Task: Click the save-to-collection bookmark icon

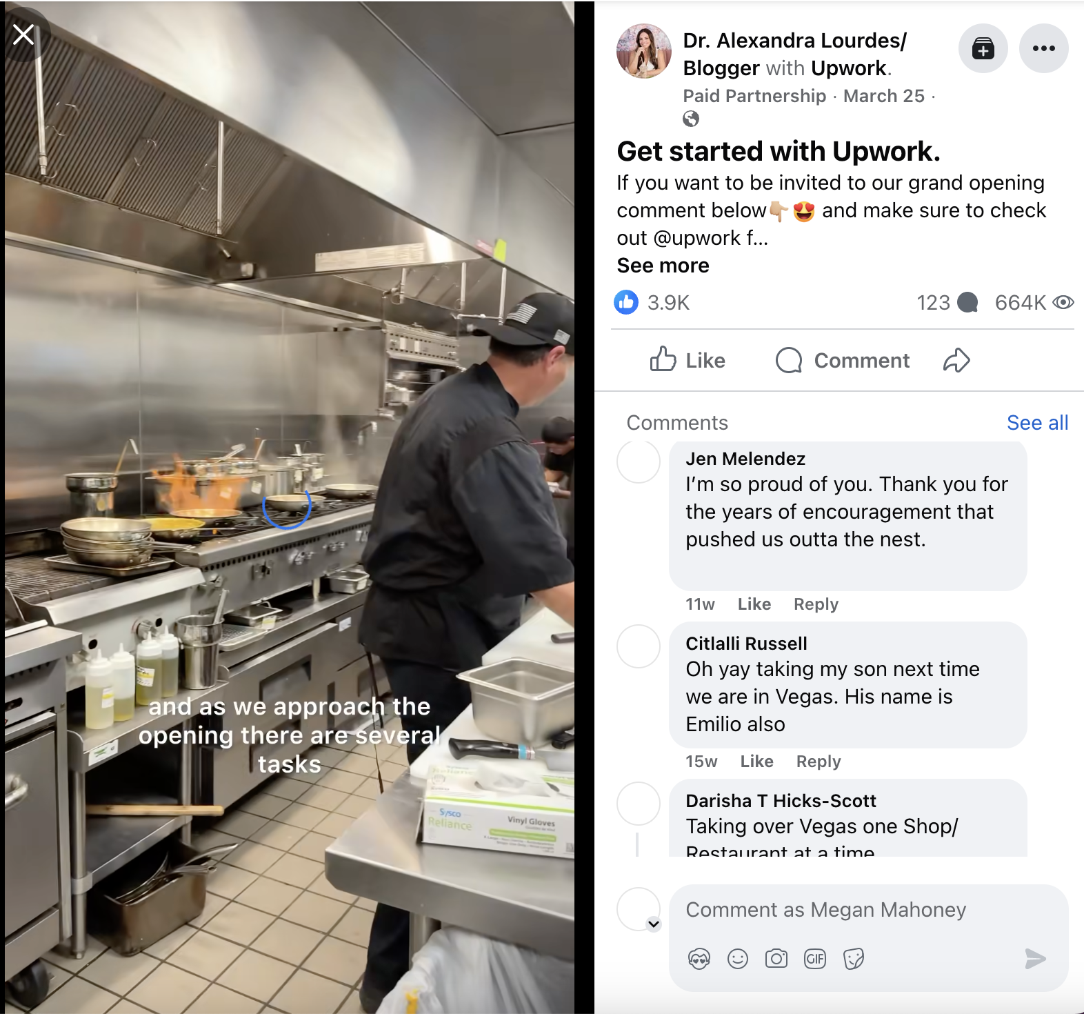Action: click(983, 48)
